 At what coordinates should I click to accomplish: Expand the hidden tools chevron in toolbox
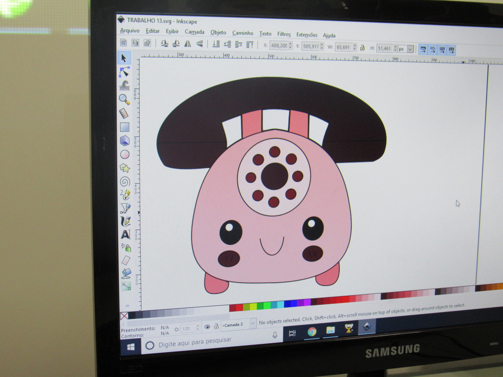127,306
